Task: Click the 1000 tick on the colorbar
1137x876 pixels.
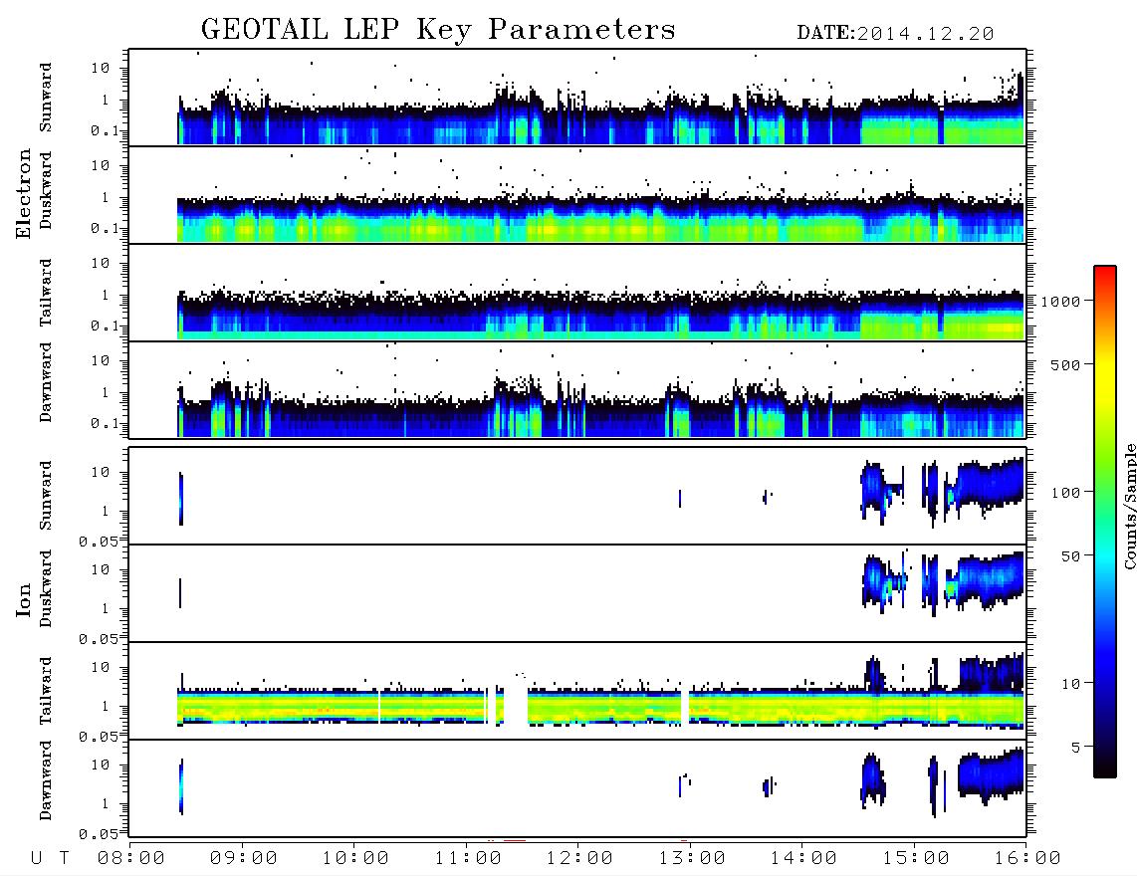Action: [1060, 301]
